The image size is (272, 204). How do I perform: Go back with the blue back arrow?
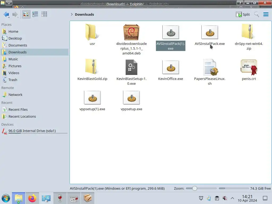[6, 14]
